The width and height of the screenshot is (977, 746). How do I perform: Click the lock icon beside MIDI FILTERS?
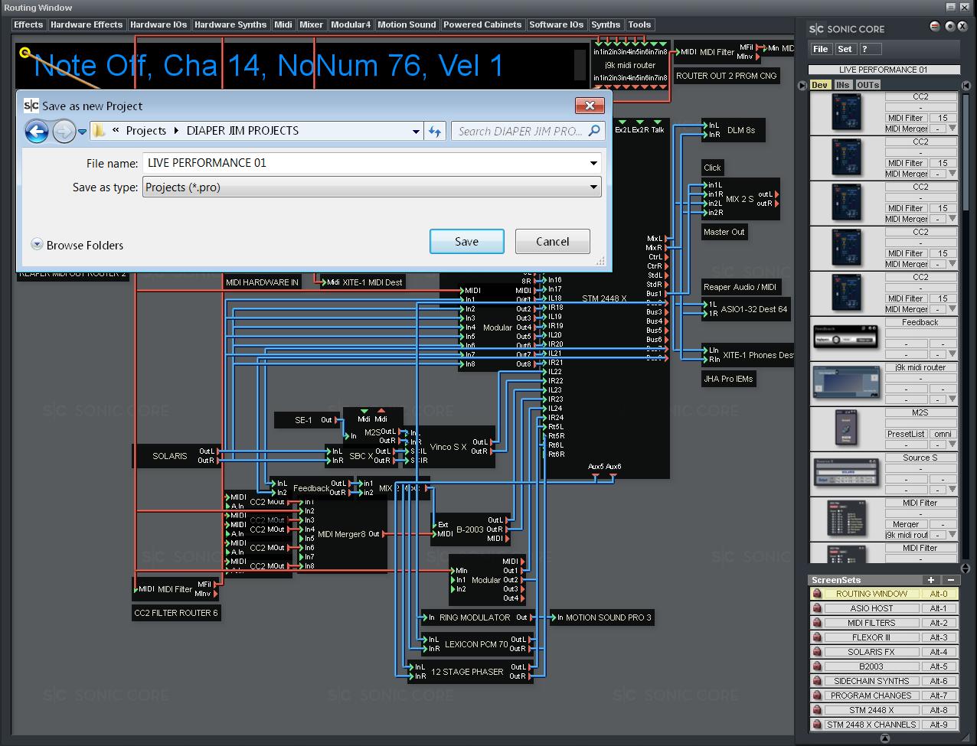pyautogui.click(x=817, y=623)
